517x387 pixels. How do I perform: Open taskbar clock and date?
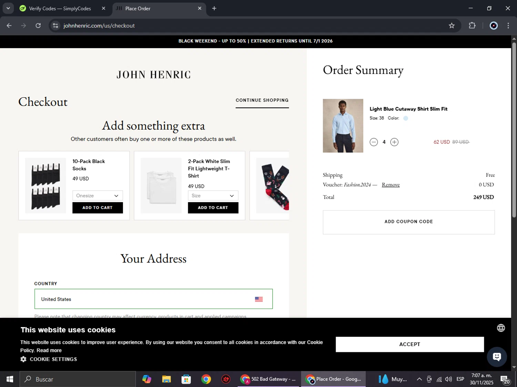coord(481,379)
